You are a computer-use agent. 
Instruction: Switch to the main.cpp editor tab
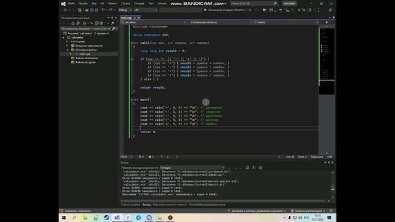(126, 18)
